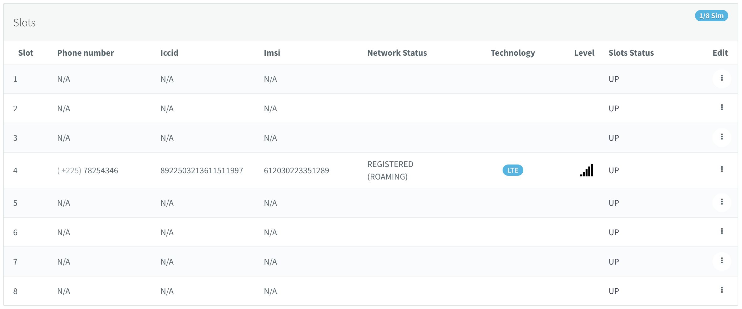Image resolution: width=742 pixels, height=309 pixels.
Task: Open the three-dot menu for slot 5
Action: [x=722, y=202]
